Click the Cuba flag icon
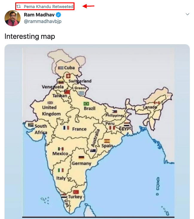The width and height of the screenshot is (194, 219). tap(61, 68)
